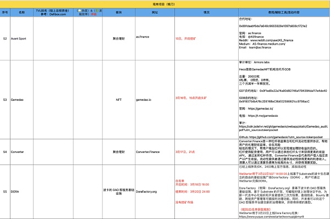Open the https://gamedao.io/ official site link
The width and height of the screenshot is (330, 219).
(x=261, y=108)
